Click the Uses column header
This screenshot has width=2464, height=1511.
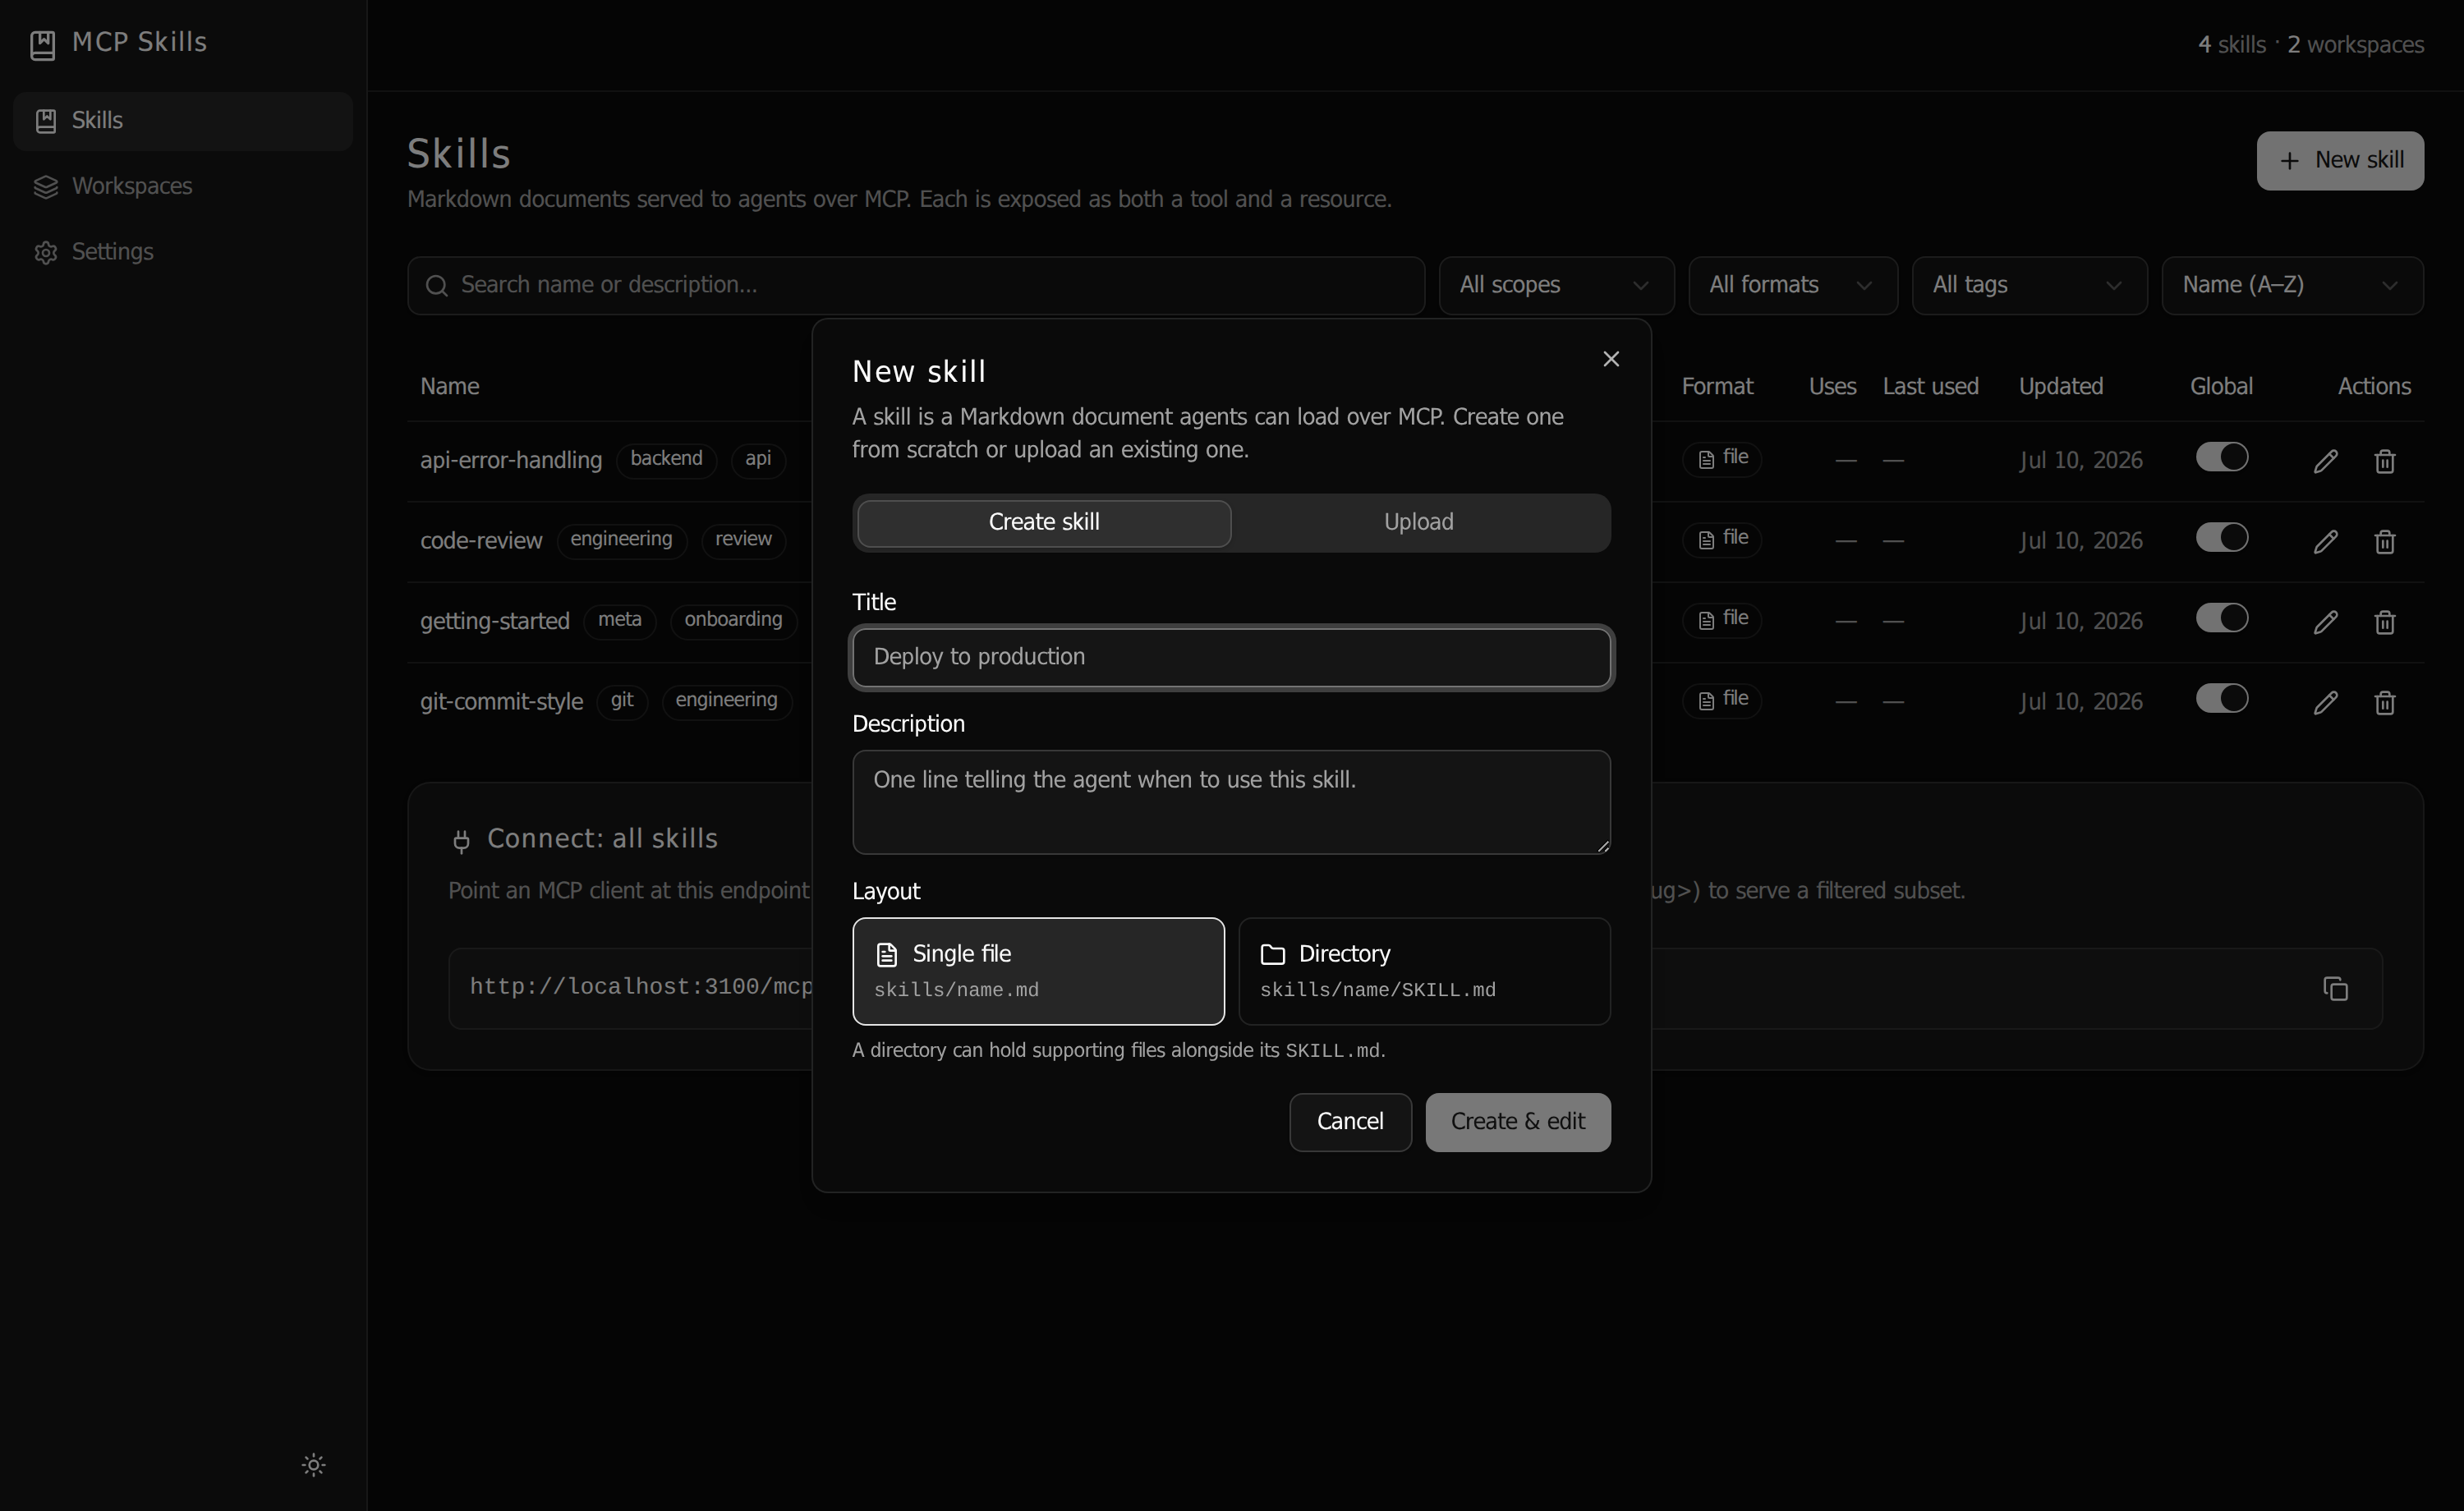point(1832,387)
